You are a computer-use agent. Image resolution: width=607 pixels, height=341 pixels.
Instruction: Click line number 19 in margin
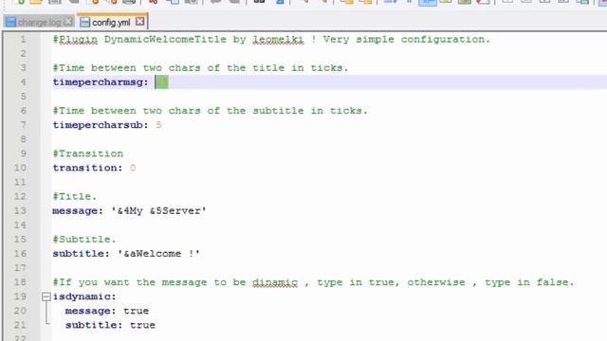[20, 296]
